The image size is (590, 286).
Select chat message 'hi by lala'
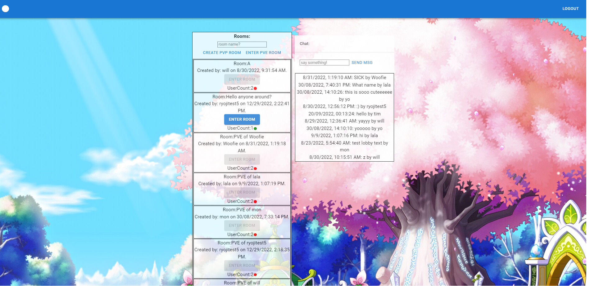pyautogui.click(x=344, y=136)
